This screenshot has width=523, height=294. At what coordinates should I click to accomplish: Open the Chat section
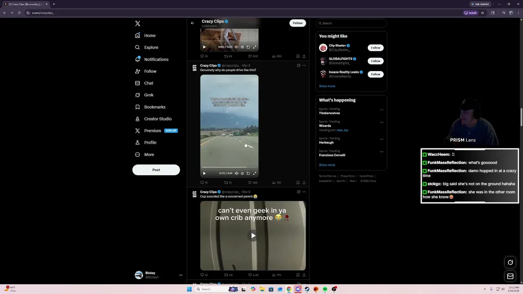(x=144, y=83)
